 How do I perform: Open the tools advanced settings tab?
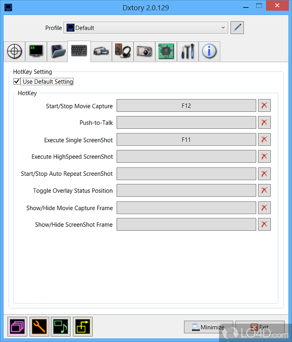pos(188,52)
